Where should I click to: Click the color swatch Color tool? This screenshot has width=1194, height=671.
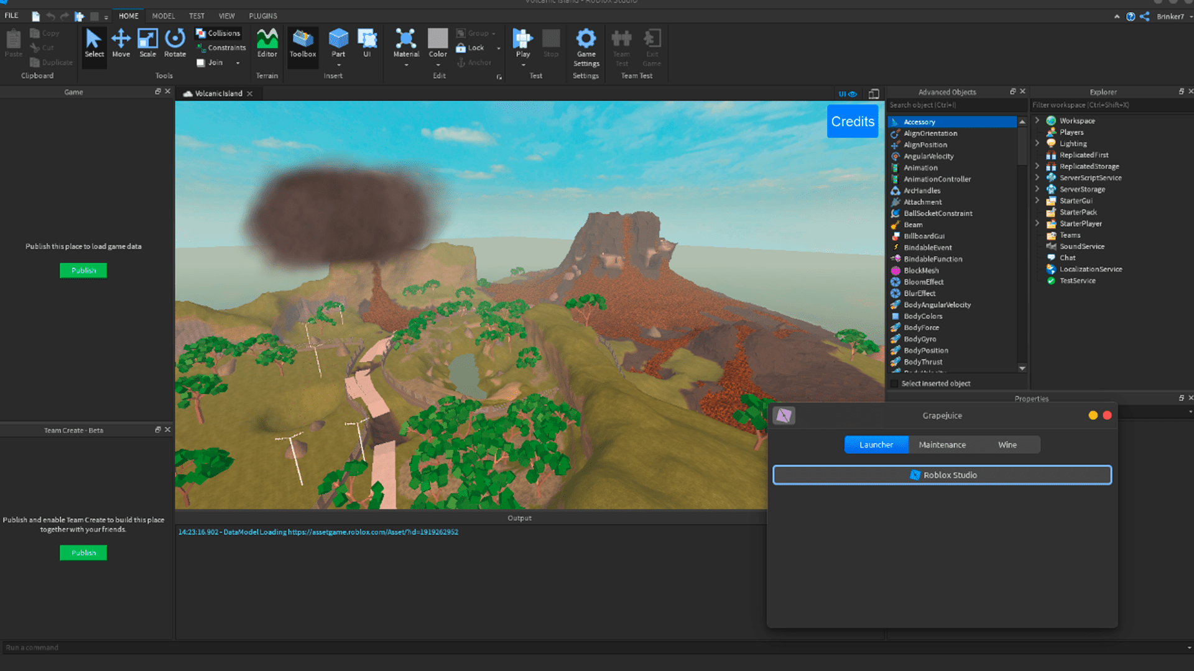pyautogui.click(x=438, y=38)
